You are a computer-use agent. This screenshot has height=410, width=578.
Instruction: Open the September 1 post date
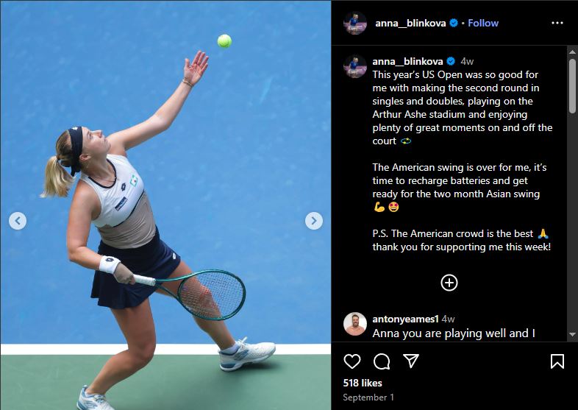(368, 397)
